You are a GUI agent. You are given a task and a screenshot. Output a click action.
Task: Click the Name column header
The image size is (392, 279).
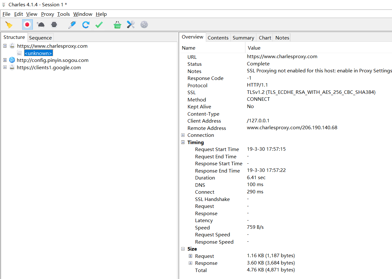point(212,48)
